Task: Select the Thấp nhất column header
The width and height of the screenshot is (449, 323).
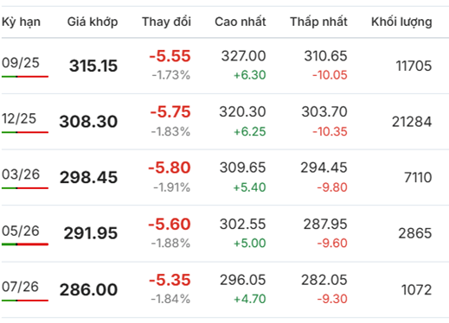Action: point(318,22)
